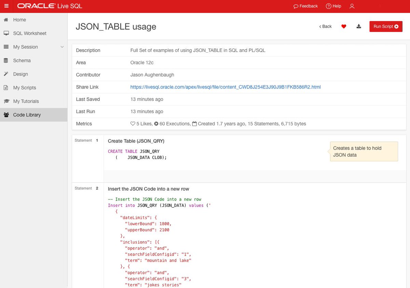Screen dimensions: 410x288
Task: Open the hamburger navigation menu
Action: (x=6, y=6)
